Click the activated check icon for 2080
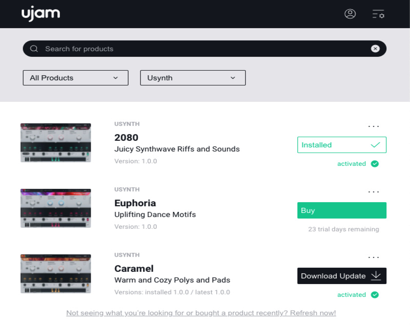 click(375, 164)
